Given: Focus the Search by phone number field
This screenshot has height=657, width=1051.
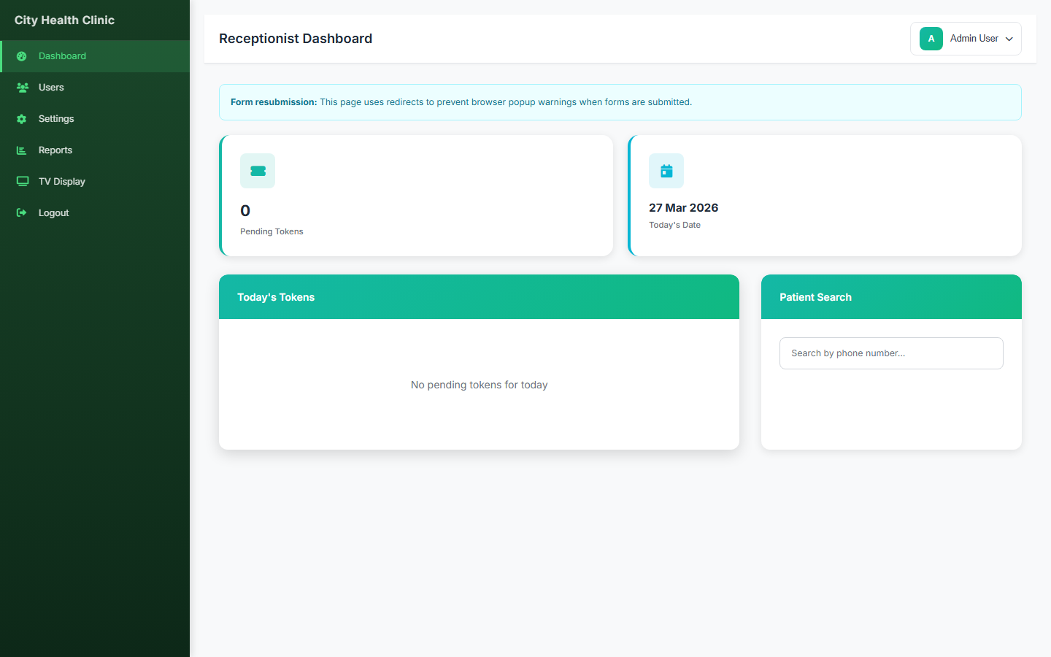Looking at the screenshot, I should click(x=891, y=353).
